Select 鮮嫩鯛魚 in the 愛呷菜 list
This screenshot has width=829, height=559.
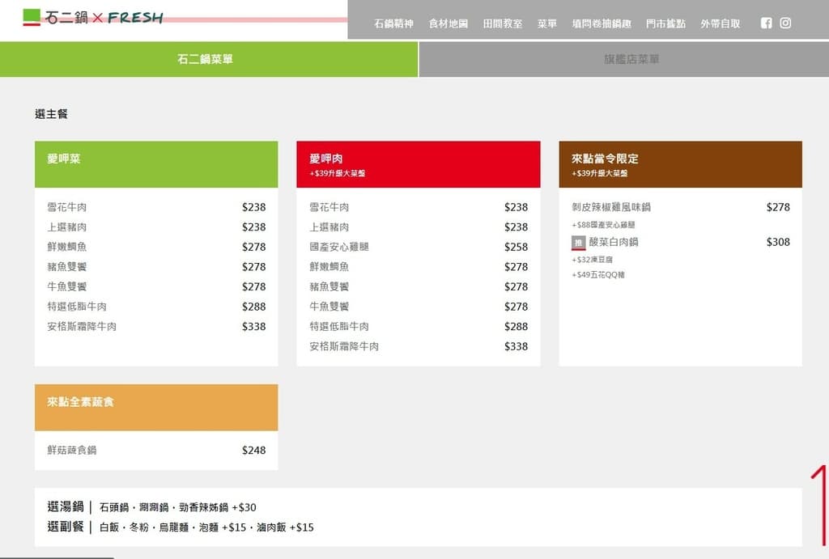[x=67, y=247]
